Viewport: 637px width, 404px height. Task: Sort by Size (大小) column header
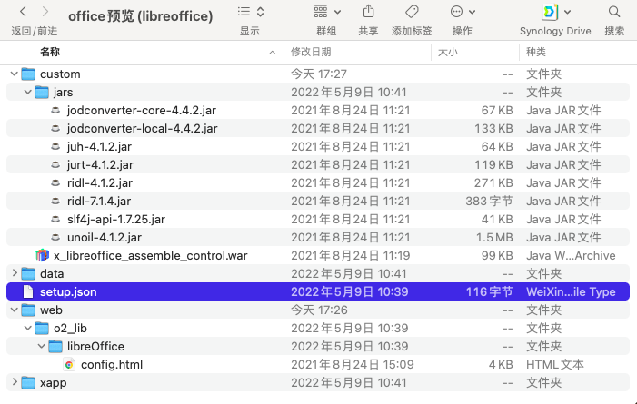pyautogui.click(x=448, y=52)
